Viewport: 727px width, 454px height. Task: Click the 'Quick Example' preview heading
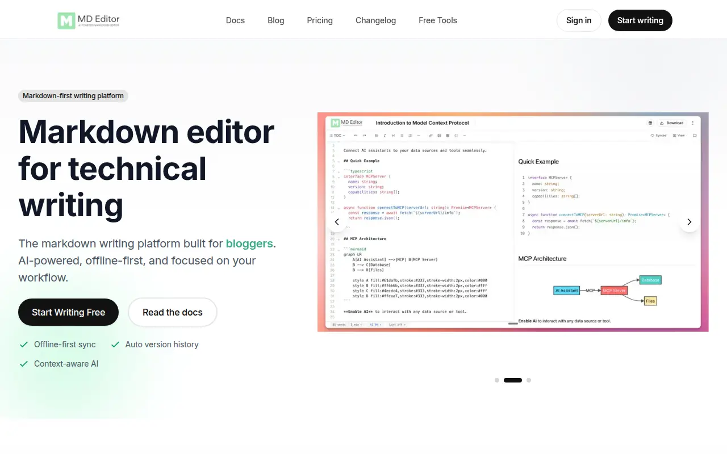click(538, 162)
